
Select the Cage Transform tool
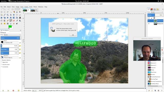[x=17, y=18]
